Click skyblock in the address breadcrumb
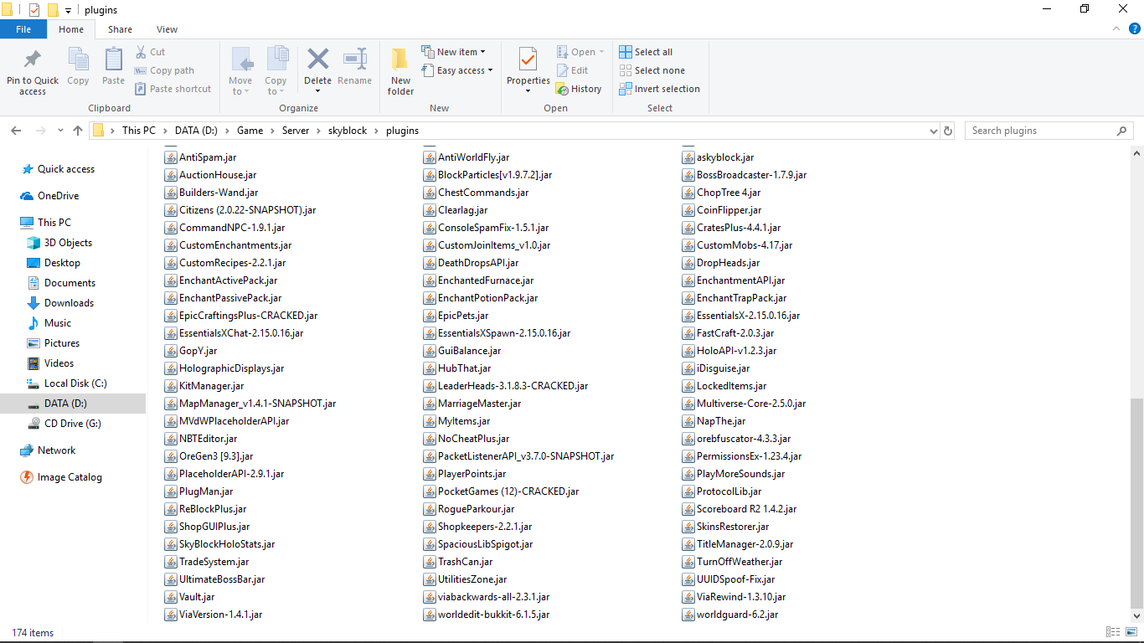The image size is (1144, 643). click(x=348, y=131)
